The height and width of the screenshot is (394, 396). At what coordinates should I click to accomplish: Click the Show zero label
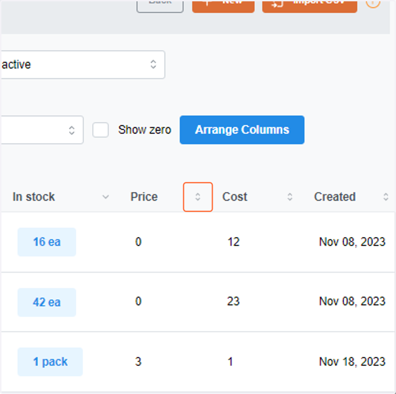(x=145, y=130)
